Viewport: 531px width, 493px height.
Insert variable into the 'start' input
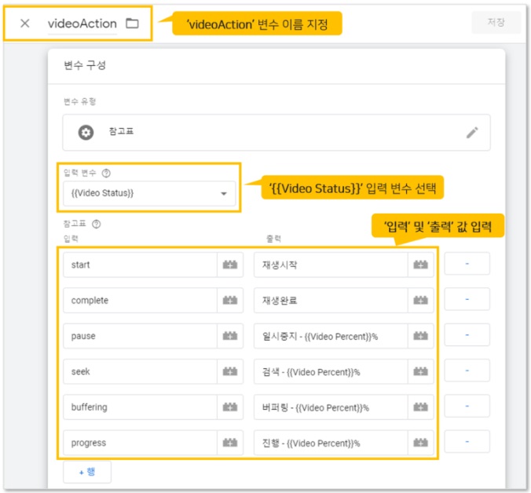point(230,265)
